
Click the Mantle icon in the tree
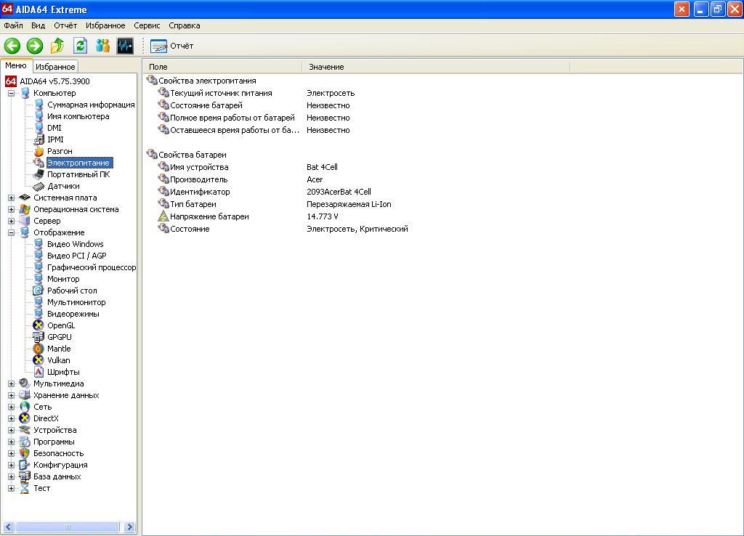[x=39, y=349]
